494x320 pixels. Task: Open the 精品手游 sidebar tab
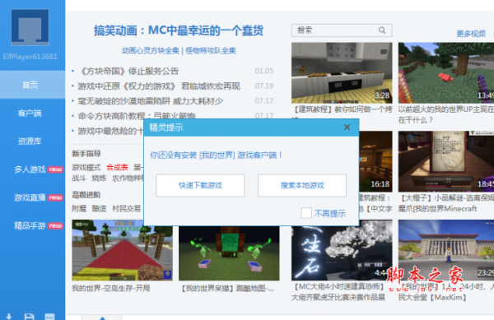(32, 225)
